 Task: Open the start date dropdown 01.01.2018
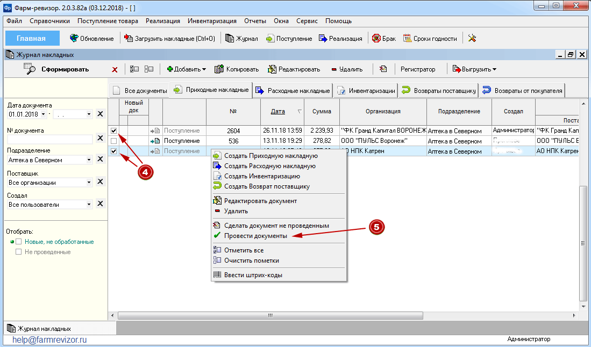tap(44, 114)
